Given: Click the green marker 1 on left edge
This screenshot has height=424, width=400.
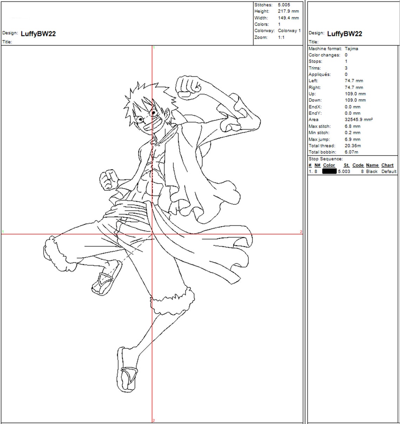Looking at the screenshot, I should point(3,231).
